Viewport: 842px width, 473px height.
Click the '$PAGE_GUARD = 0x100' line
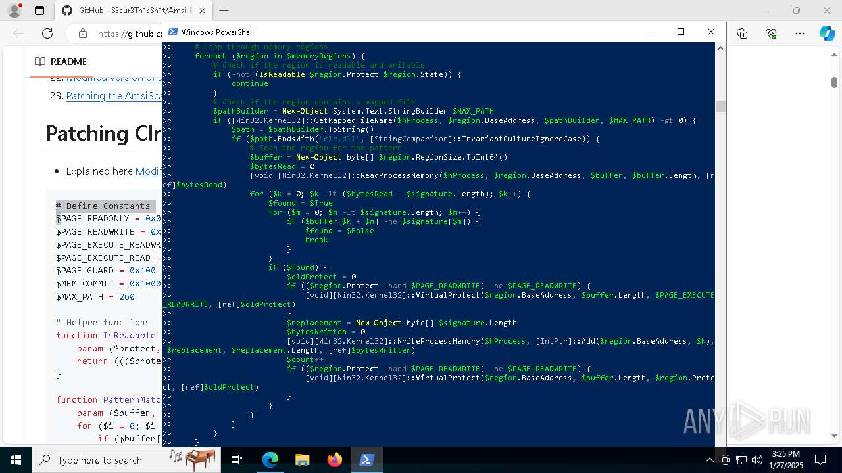(106, 271)
